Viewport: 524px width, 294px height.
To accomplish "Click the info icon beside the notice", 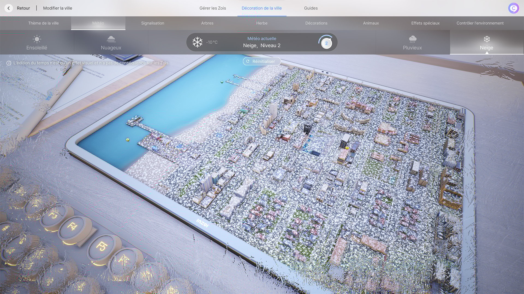I will [9, 63].
